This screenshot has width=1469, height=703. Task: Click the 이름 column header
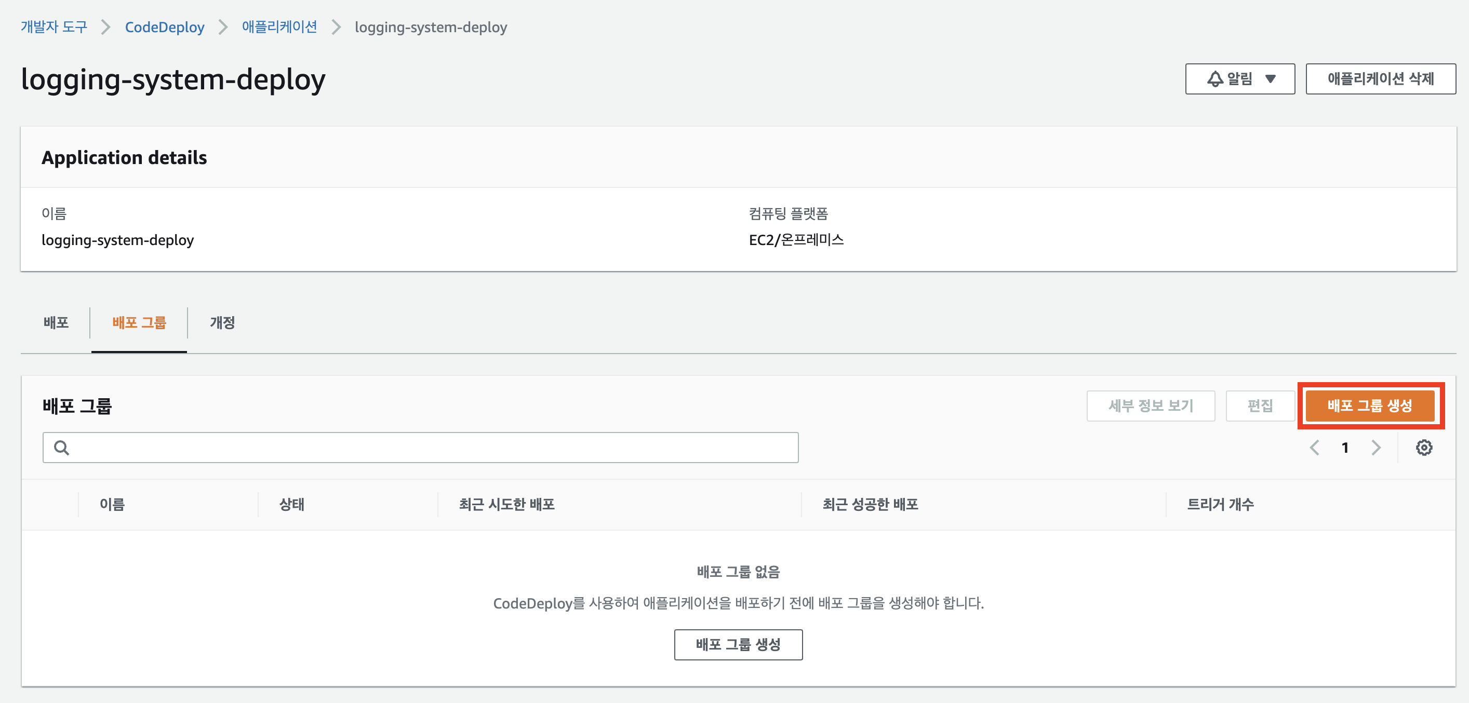112,504
